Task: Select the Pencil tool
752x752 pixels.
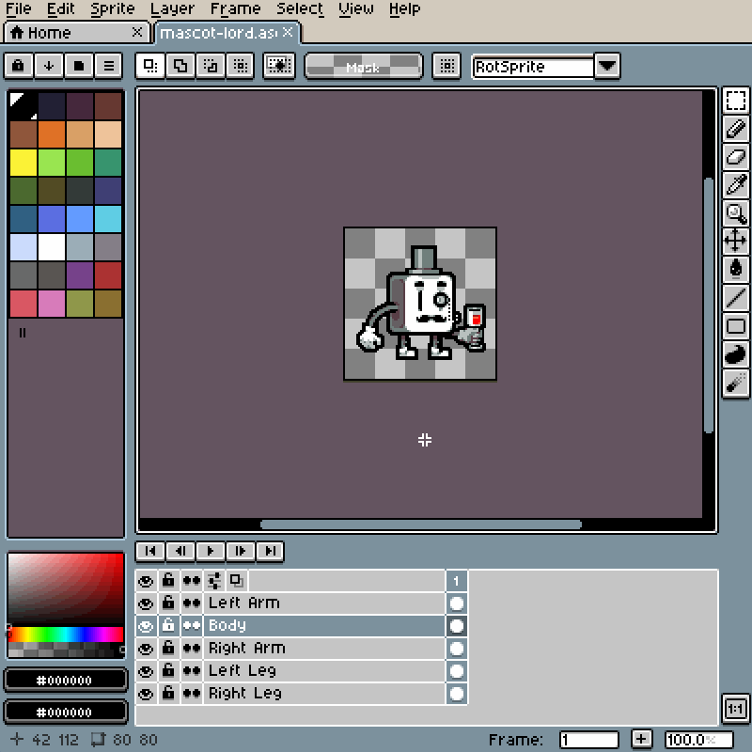Action: click(736, 129)
